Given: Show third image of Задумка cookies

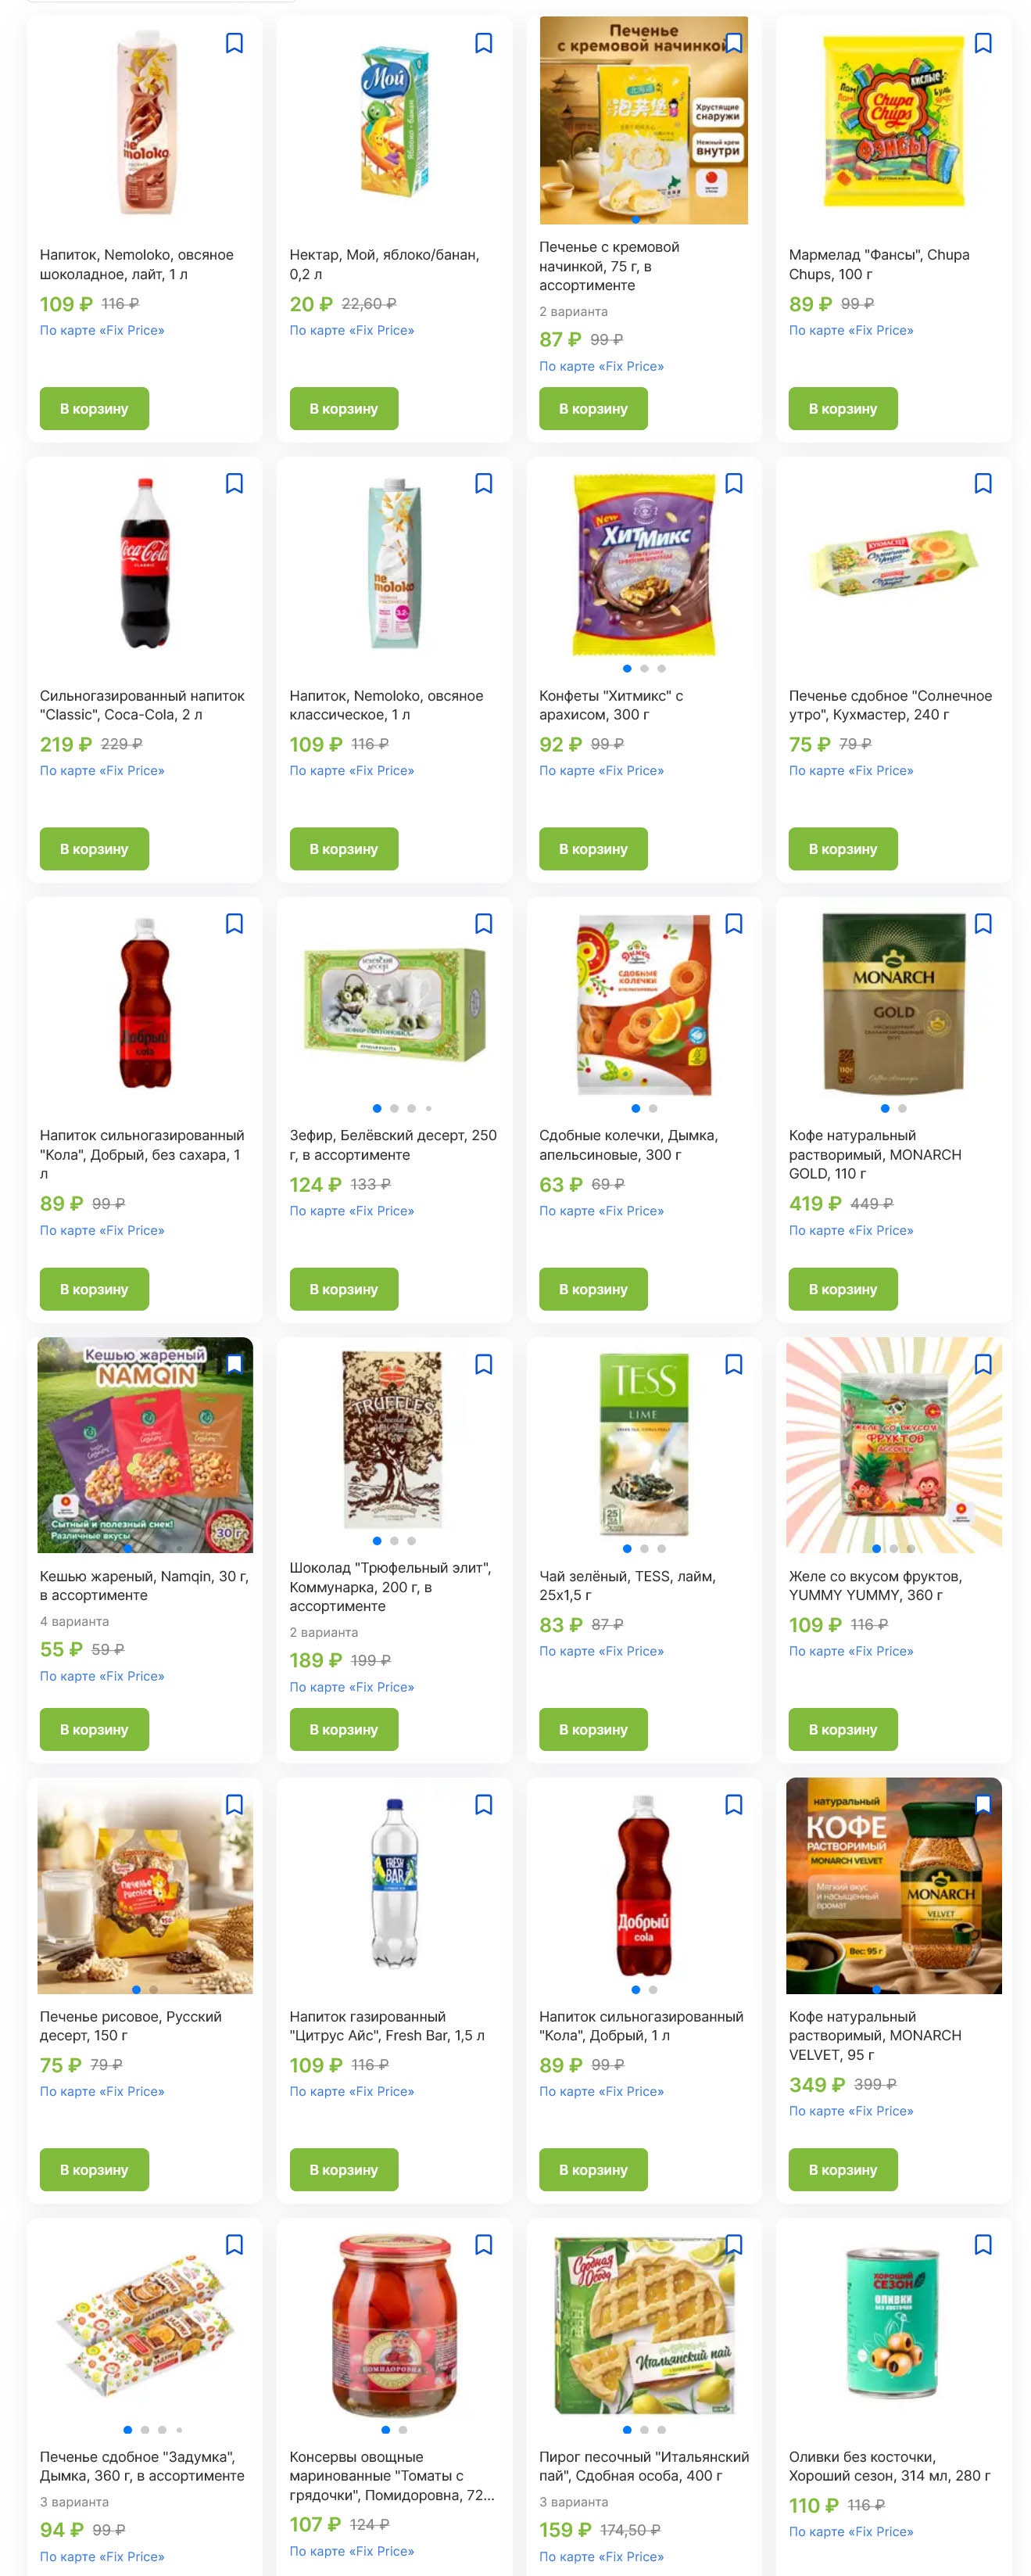Looking at the screenshot, I should point(162,2429).
